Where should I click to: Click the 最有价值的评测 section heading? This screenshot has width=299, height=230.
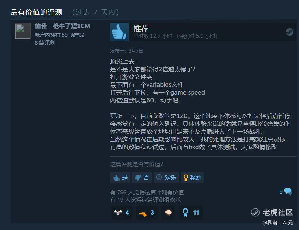click(36, 12)
